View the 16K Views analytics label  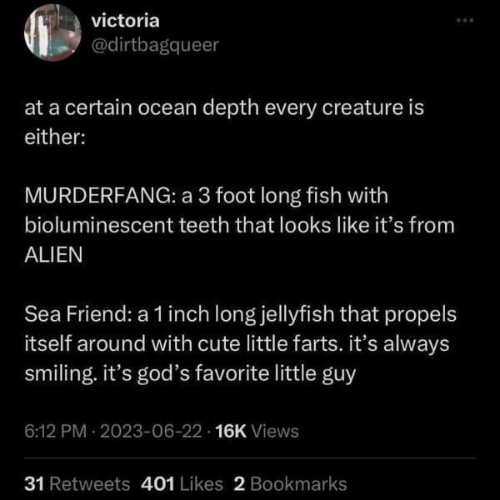[257, 431]
